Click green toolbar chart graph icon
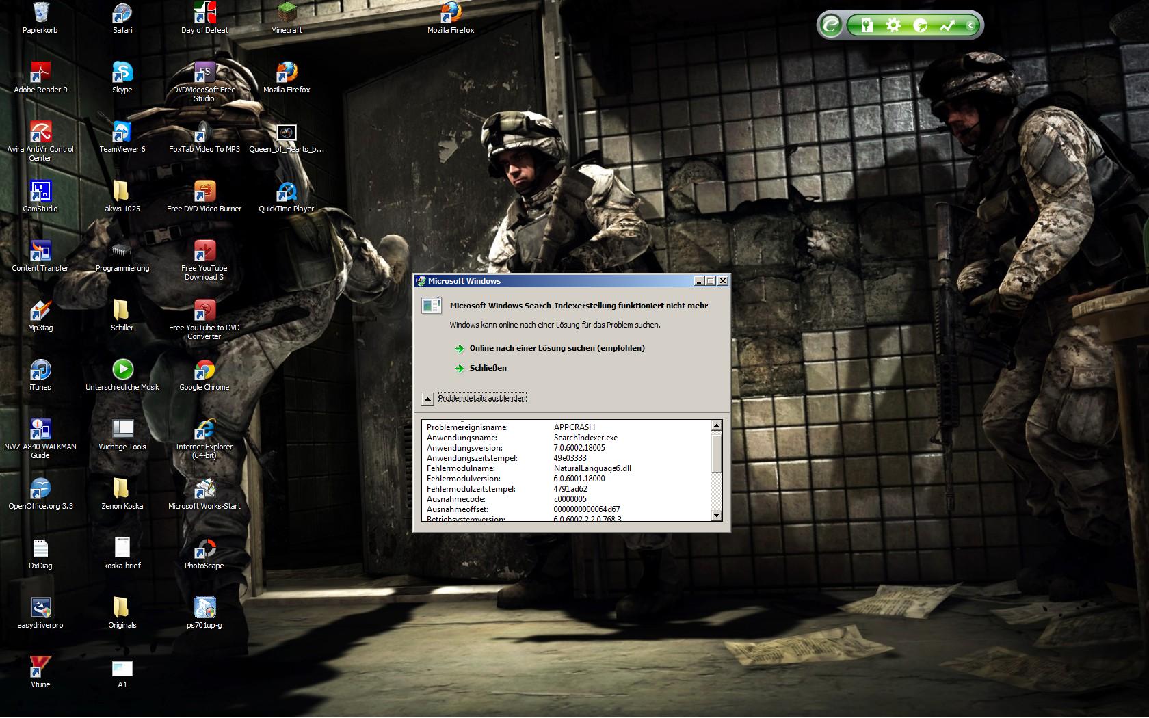The height and width of the screenshot is (718, 1149). 947,26
